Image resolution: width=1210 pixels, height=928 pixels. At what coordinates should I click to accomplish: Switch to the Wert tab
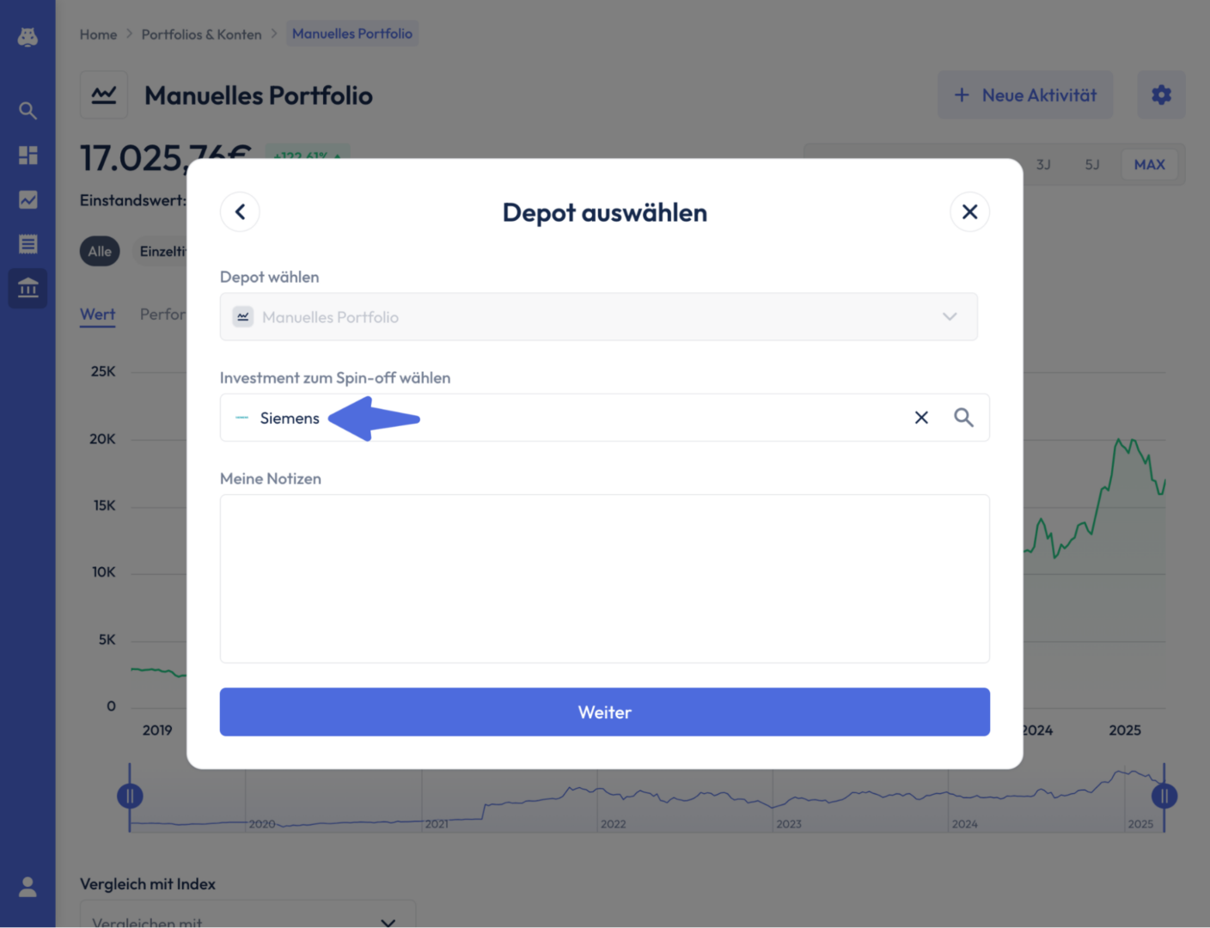[97, 314]
